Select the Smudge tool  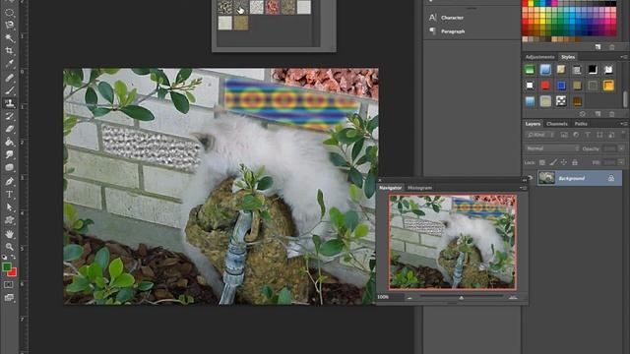9,154
